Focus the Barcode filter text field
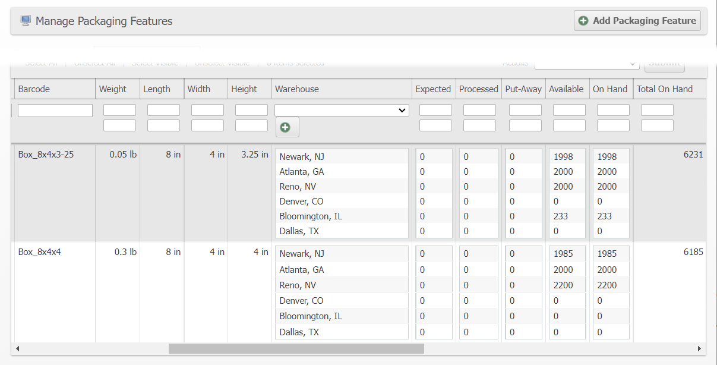Screen dimensions: 717x365 click(x=55, y=111)
